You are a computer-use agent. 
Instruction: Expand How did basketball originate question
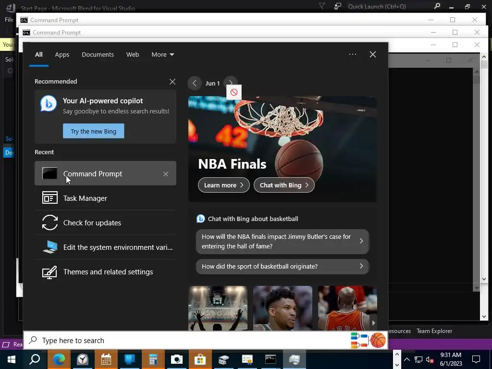coord(283,266)
